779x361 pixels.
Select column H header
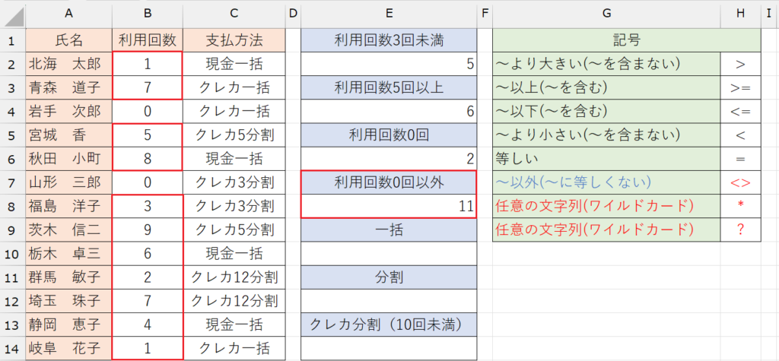[741, 15]
